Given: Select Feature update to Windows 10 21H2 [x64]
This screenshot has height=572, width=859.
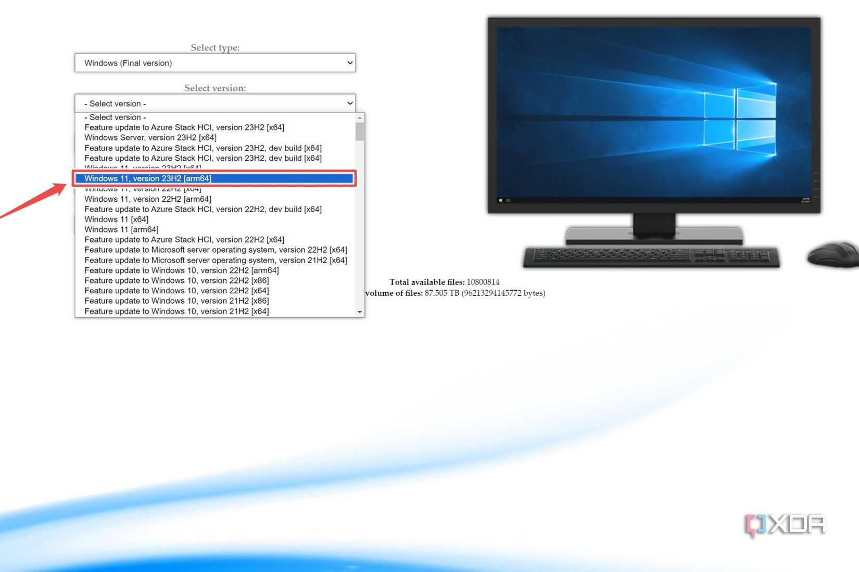Looking at the screenshot, I should tap(215, 311).
